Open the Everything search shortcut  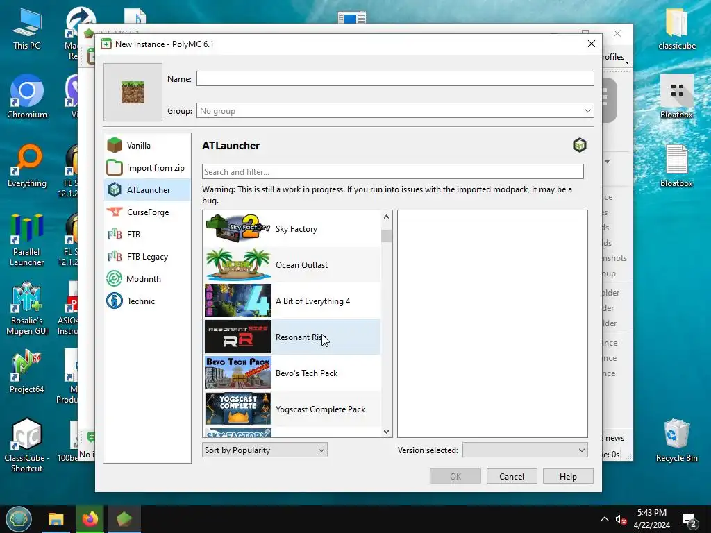27,166
